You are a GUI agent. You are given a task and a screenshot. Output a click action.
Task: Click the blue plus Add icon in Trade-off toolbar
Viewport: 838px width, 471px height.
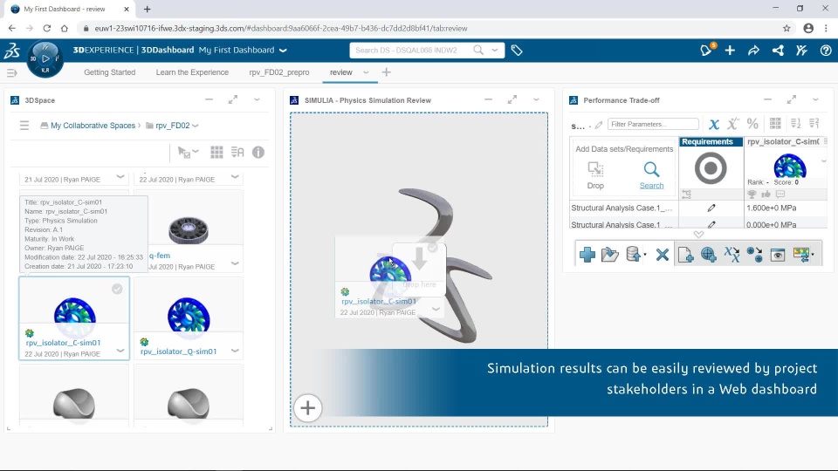click(587, 255)
